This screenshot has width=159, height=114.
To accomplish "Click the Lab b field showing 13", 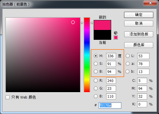I will coord(143,72).
